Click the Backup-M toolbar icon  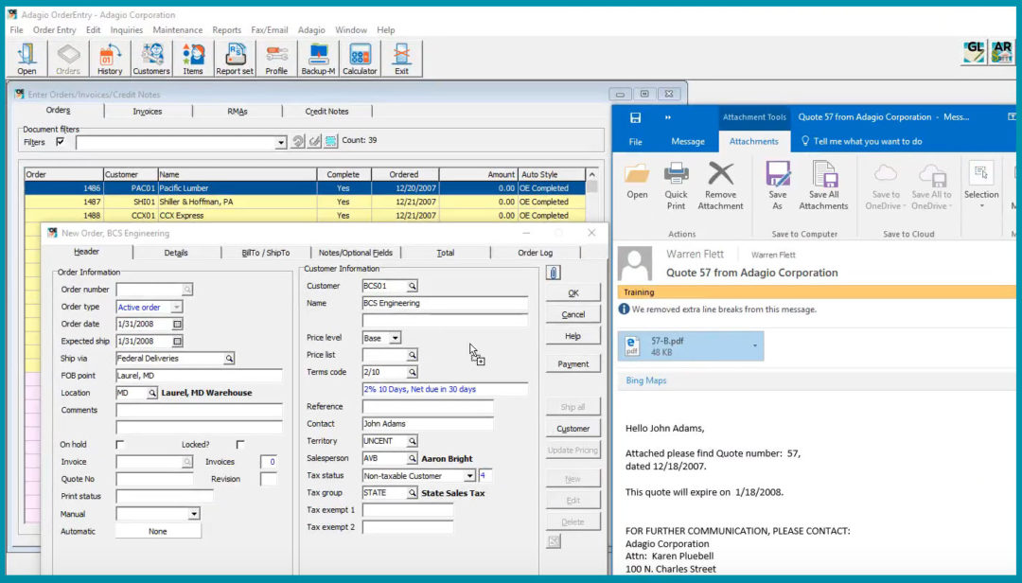(317, 57)
